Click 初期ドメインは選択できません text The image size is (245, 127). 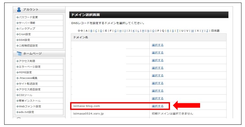(172, 113)
